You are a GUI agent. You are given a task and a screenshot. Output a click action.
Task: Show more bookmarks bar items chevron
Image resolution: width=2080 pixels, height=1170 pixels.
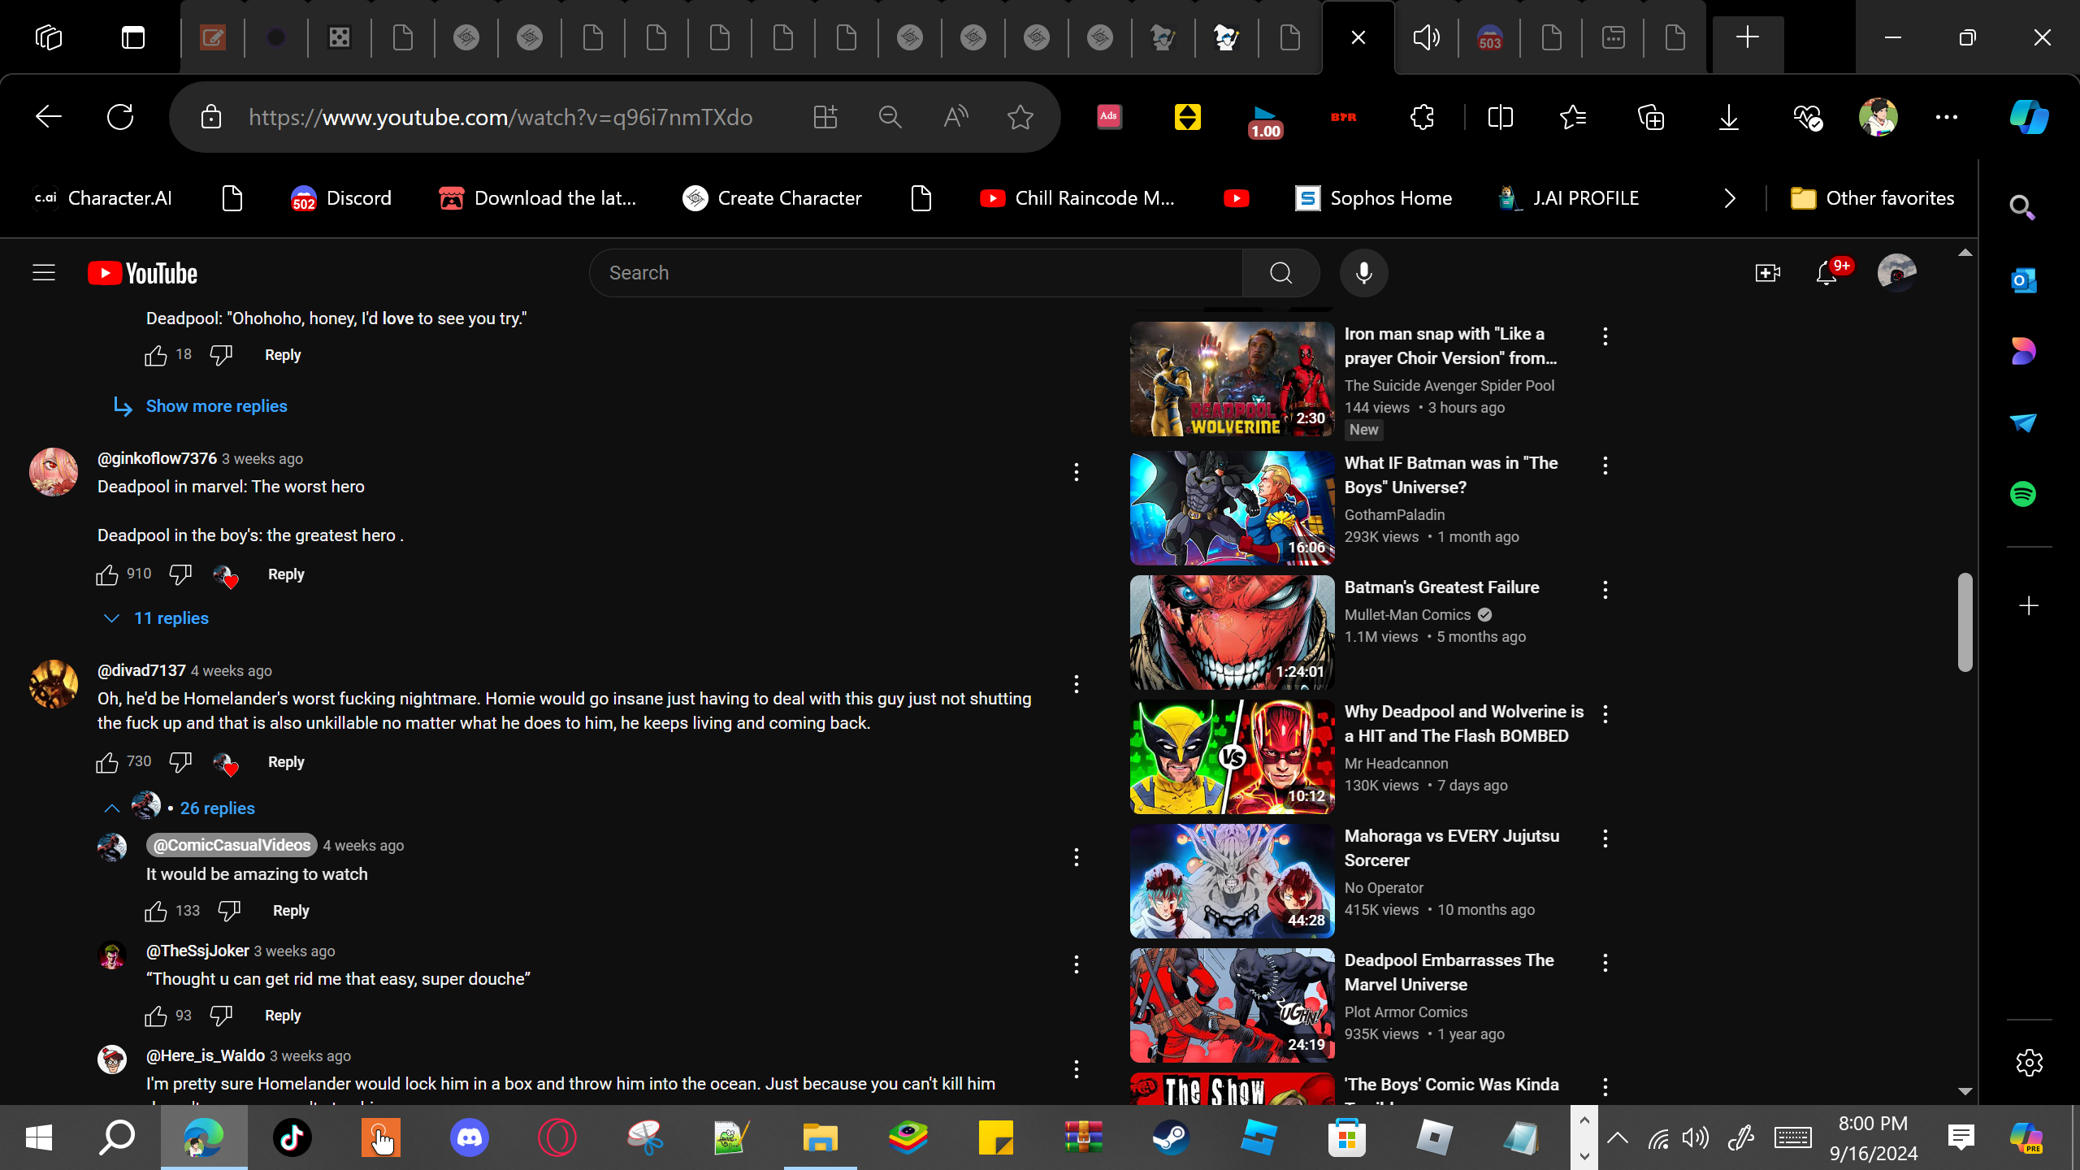click(1730, 198)
